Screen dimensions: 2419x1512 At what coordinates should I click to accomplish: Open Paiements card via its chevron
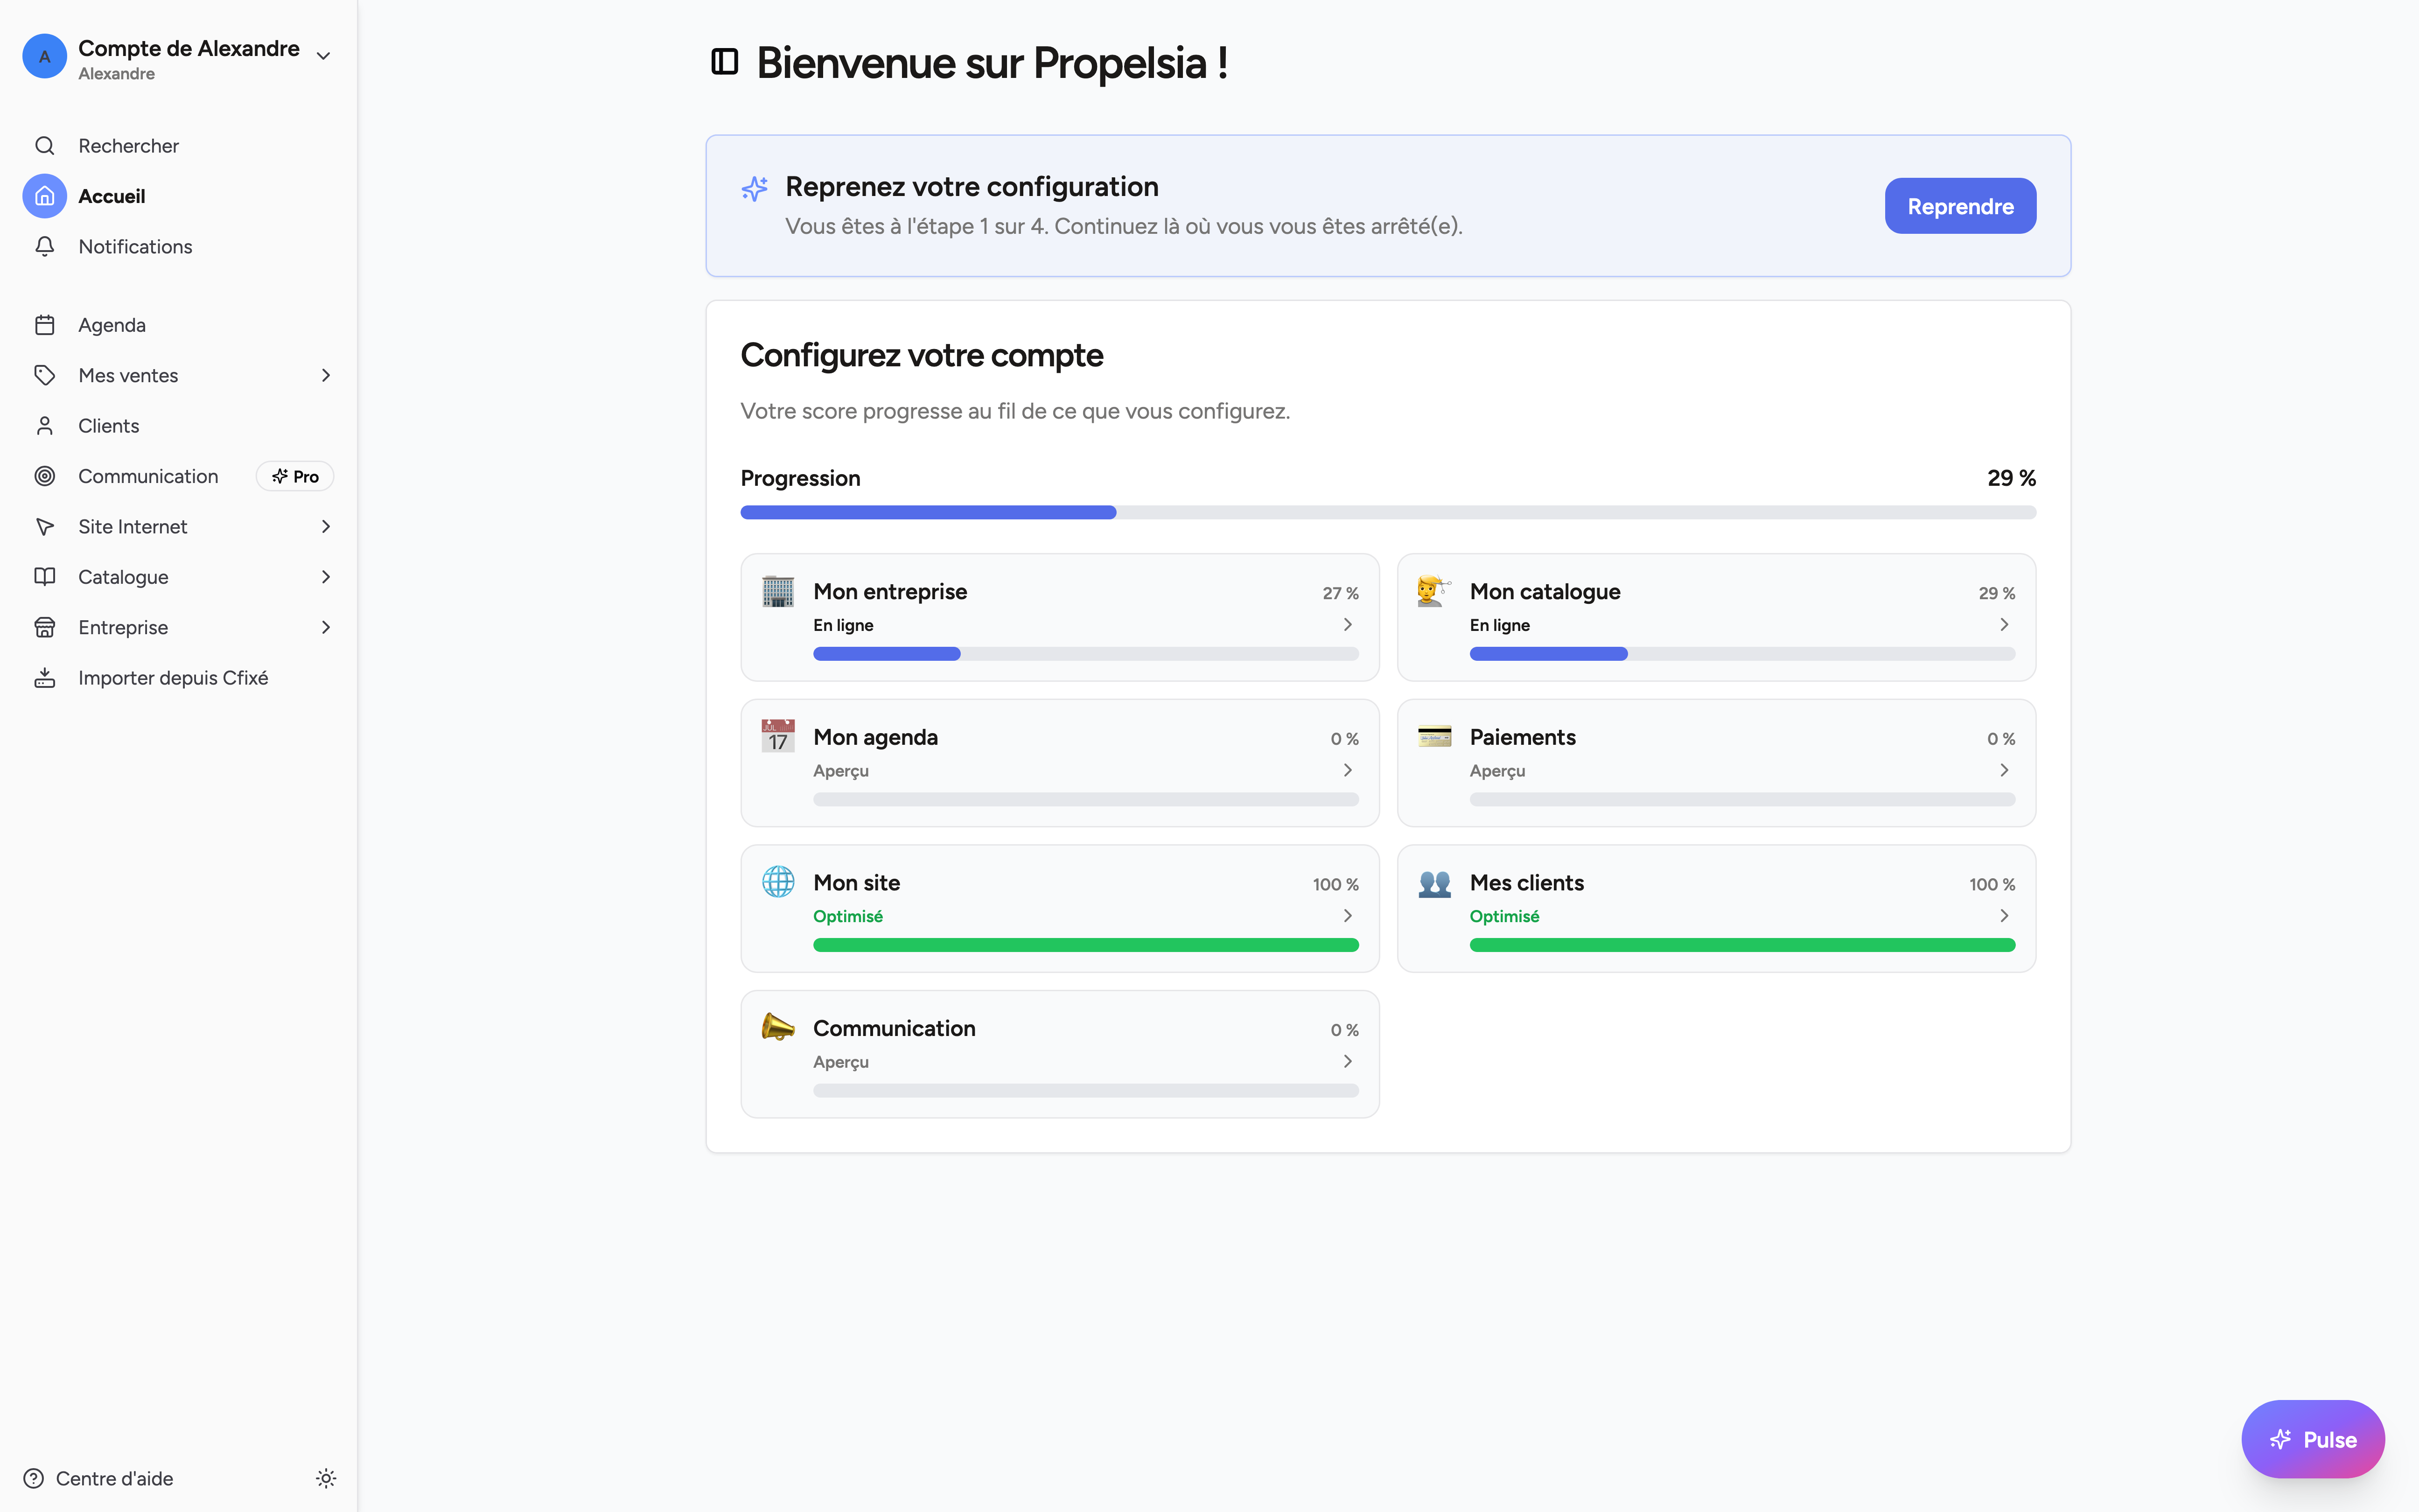pos(2004,770)
